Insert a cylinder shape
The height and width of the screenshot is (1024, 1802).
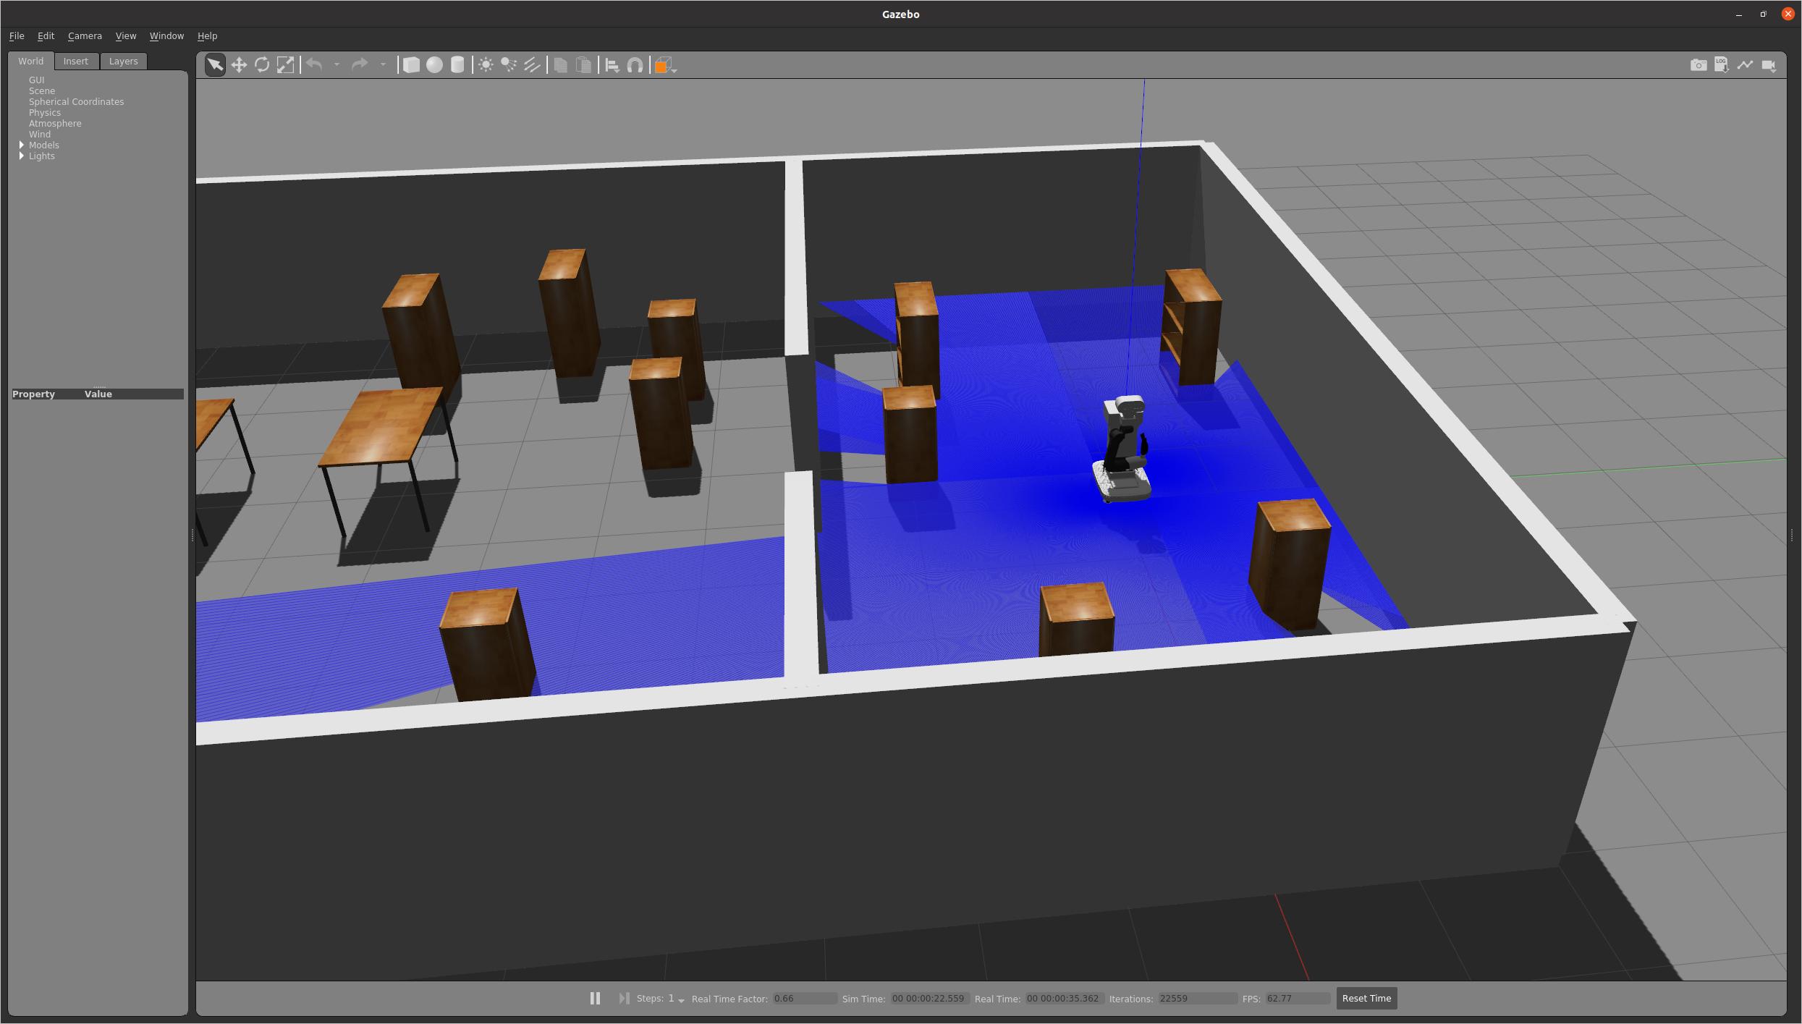pos(457,65)
